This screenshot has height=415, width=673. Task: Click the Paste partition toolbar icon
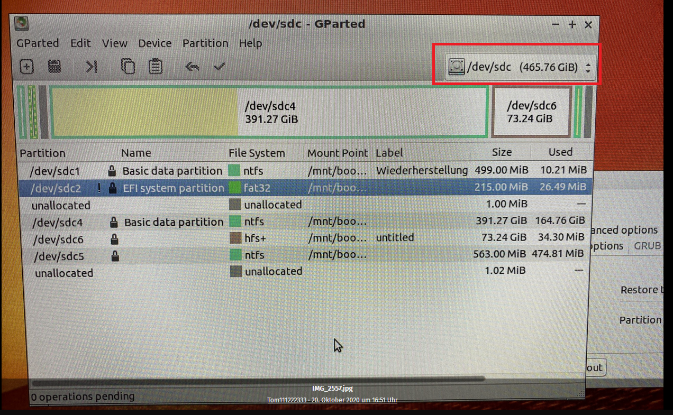pos(155,67)
